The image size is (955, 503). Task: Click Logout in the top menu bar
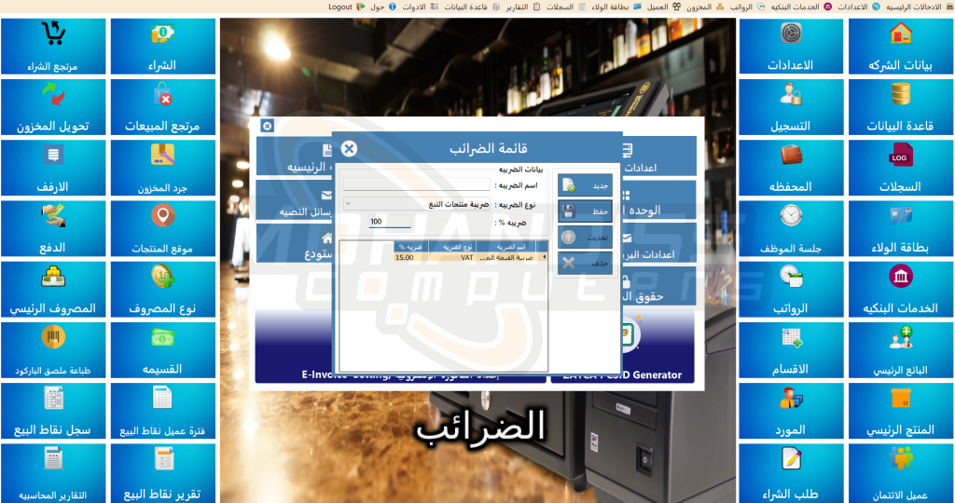coord(340,7)
